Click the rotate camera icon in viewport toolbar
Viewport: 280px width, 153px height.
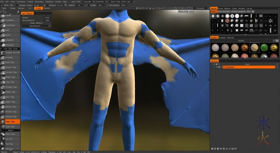coord(156,8)
